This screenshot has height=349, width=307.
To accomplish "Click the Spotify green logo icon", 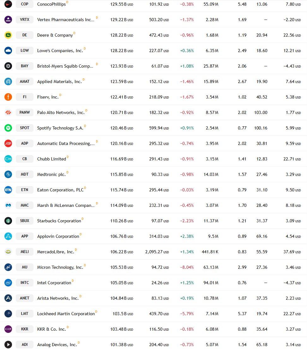I will [8, 128].
